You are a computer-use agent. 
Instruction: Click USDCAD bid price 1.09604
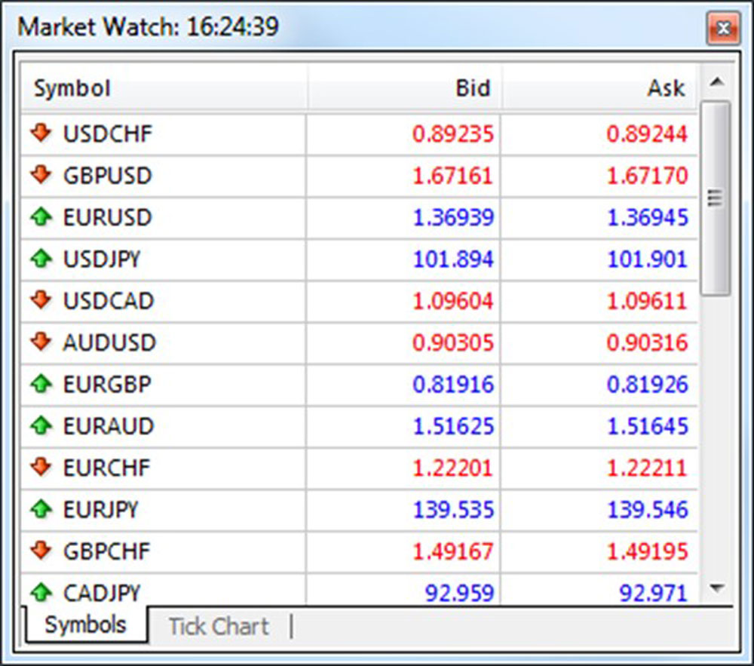(x=453, y=302)
